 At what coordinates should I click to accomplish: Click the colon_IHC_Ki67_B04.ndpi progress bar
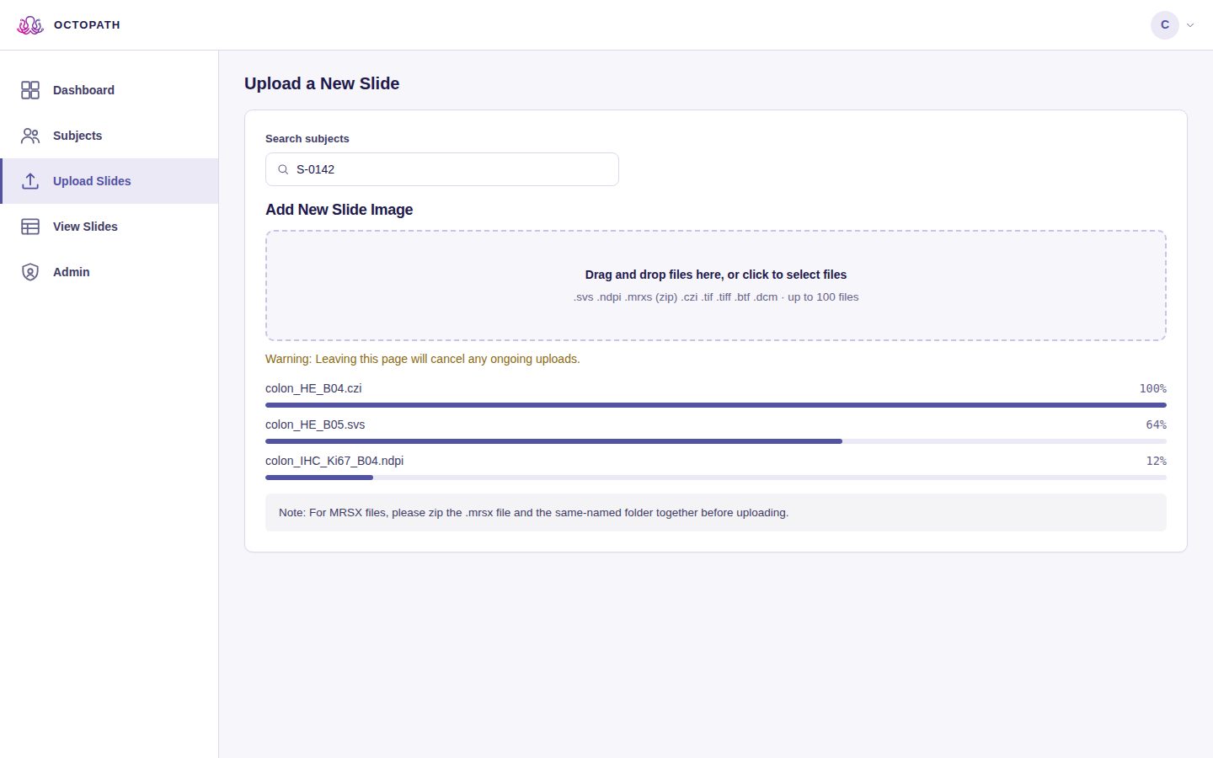tap(716, 478)
